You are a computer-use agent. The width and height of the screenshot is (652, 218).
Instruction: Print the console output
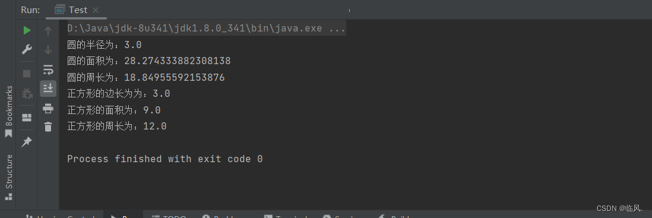pos(48,109)
